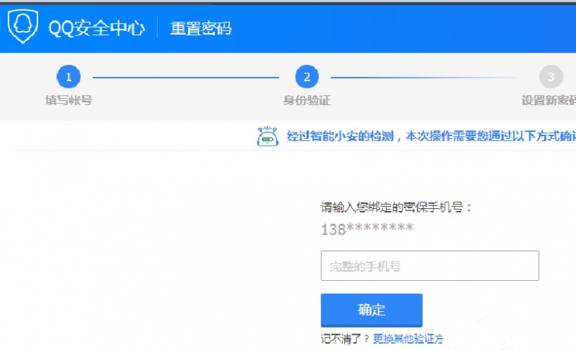576x350 pixels.
Task: Click the 设置新密码 step label
Action: coord(549,100)
